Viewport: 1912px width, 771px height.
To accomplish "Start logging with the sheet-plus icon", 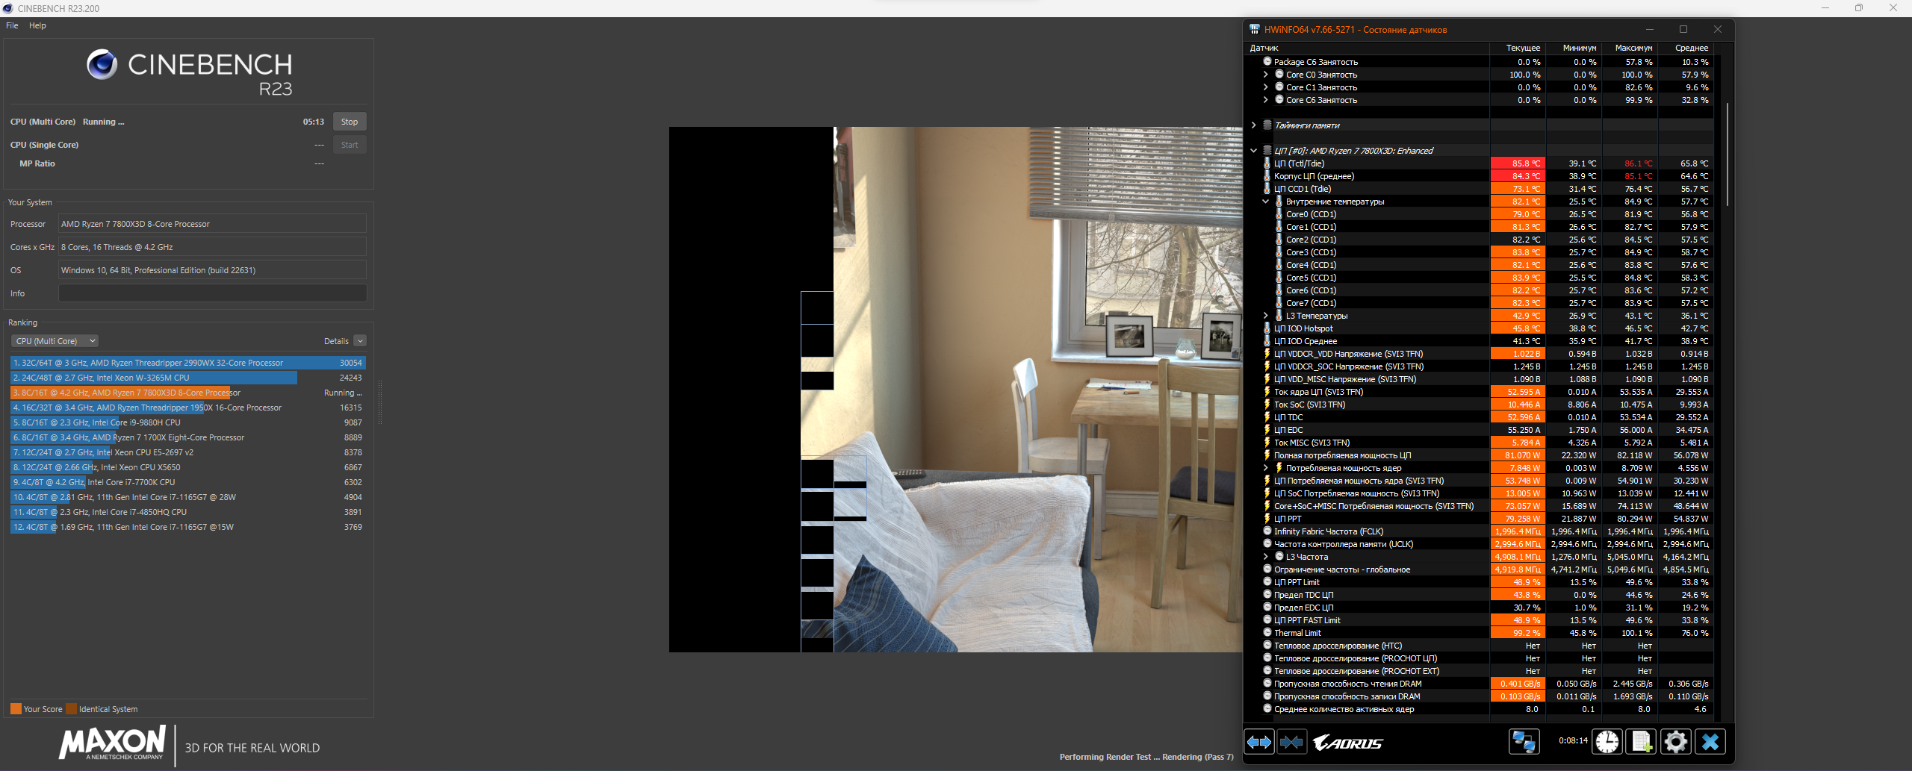I will [1642, 742].
